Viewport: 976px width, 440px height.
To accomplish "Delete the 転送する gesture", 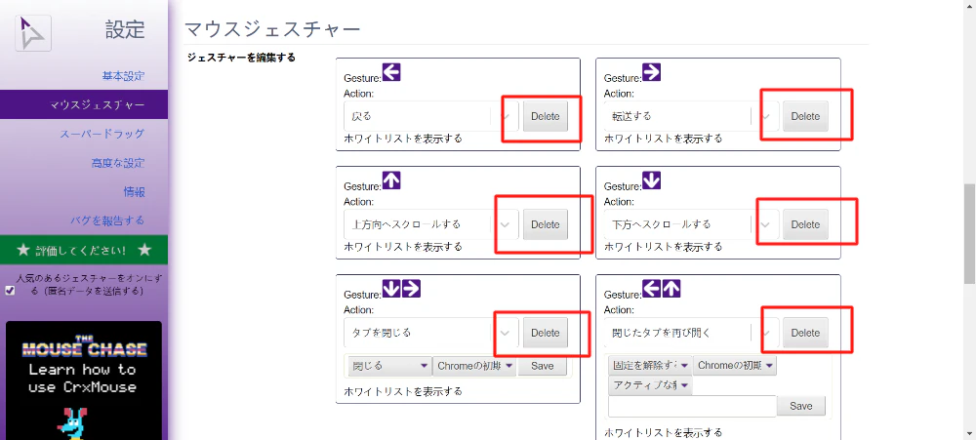I will [805, 116].
